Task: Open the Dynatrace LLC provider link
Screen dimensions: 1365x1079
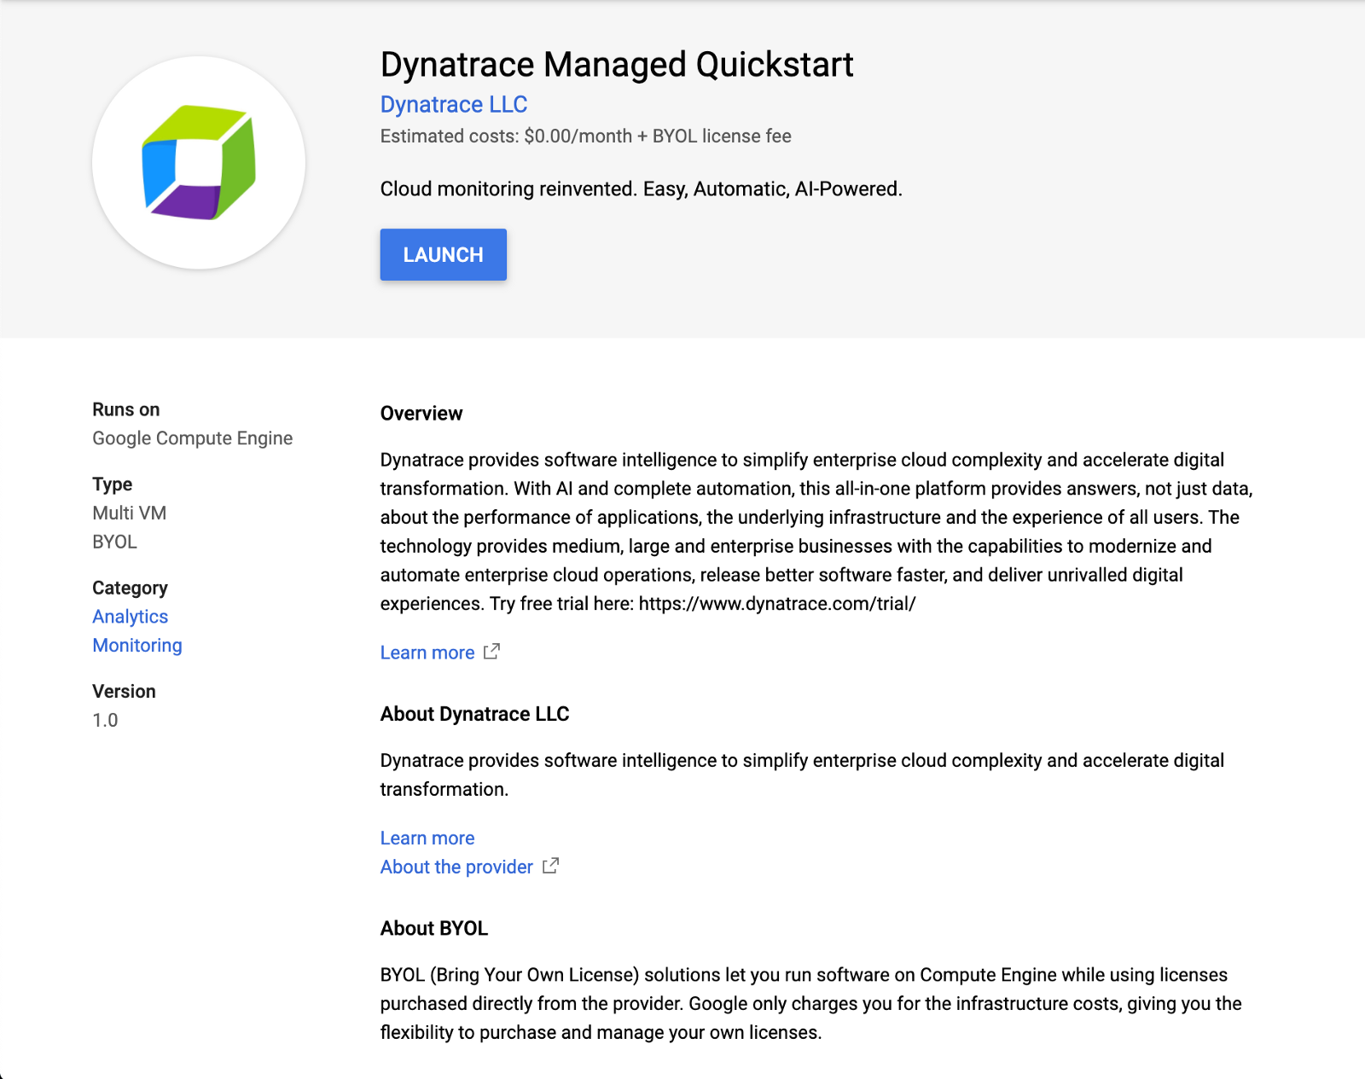Action: [454, 104]
